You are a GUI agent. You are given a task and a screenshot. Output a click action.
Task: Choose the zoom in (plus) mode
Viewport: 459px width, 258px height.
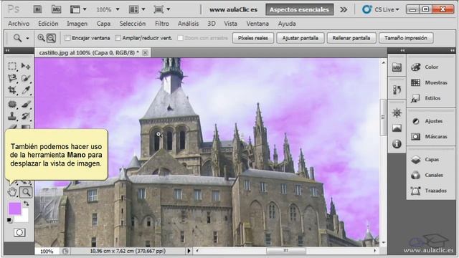[41, 38]
